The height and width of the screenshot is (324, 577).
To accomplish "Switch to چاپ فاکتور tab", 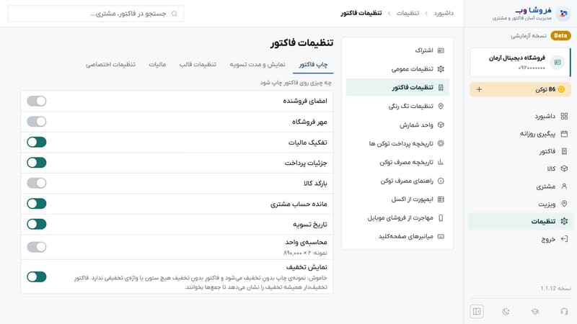I will tap(313, 64).
